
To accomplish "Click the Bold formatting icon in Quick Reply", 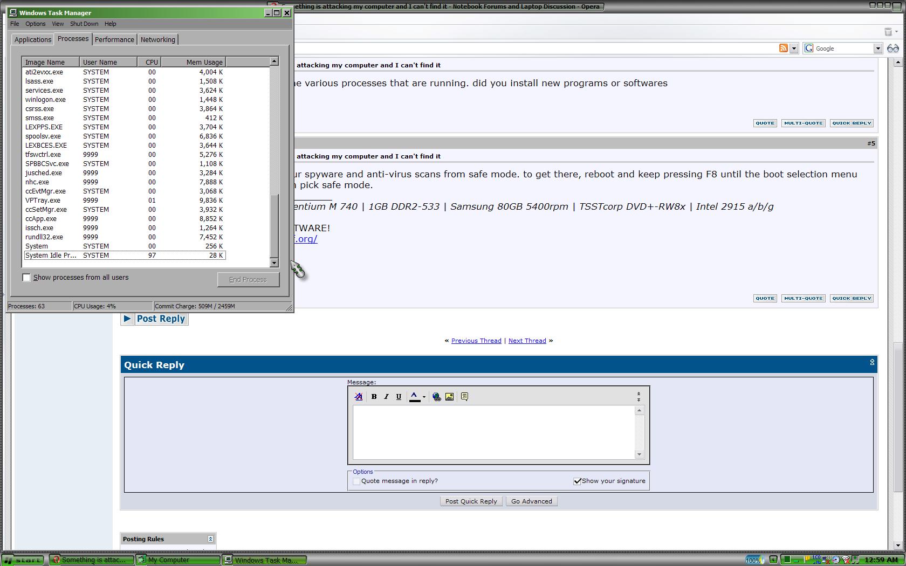I will pyautogui.click(x=374, y=397).
